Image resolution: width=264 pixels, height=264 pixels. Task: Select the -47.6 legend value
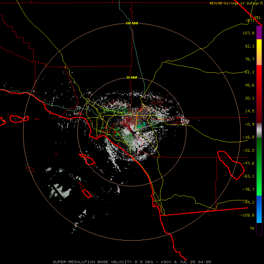click(x=248, y=163)
